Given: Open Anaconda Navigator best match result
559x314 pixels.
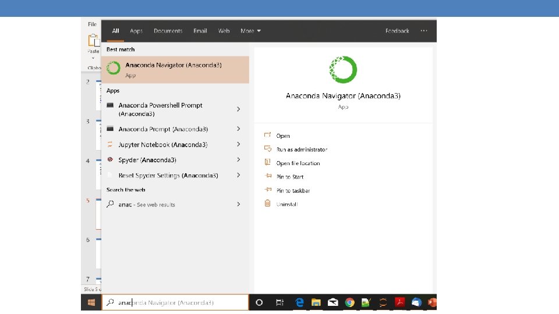Looking at the screenshot, I should tap(175, 70).
